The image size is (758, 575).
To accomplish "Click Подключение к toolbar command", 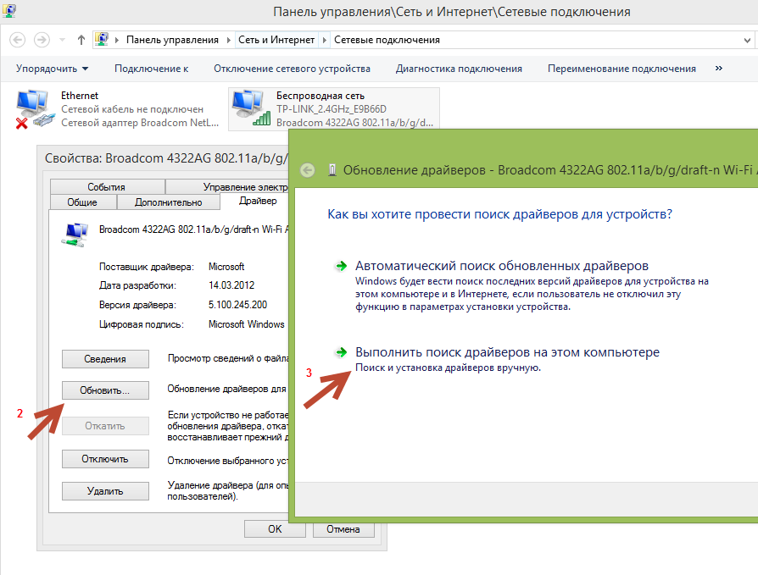I will click(x=151, y=69).
